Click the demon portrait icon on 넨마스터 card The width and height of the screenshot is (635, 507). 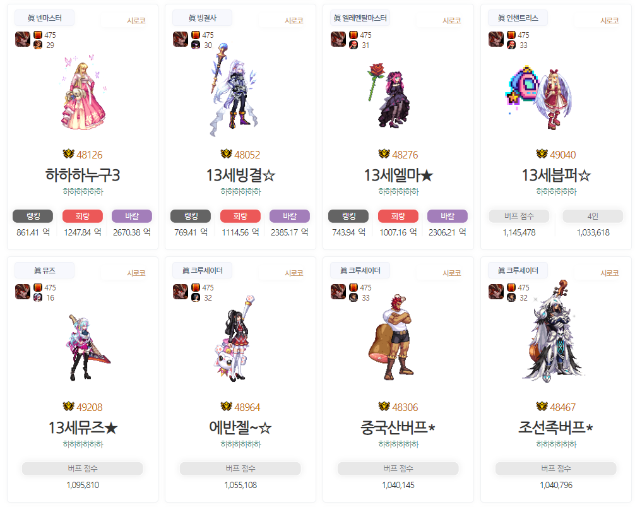pos(23,39)
